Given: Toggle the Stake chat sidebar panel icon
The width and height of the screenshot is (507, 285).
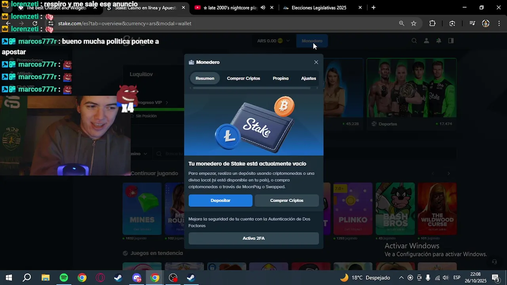Looking at the screenshot, I should point(451,41).
